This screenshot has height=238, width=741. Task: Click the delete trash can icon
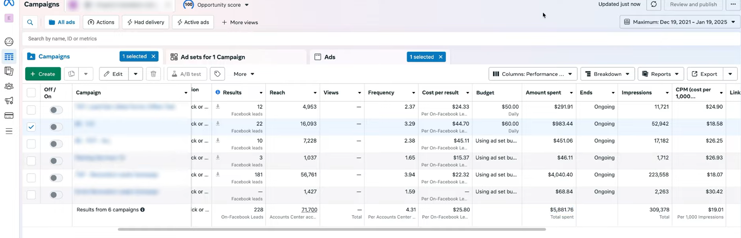tap(153, 74)
